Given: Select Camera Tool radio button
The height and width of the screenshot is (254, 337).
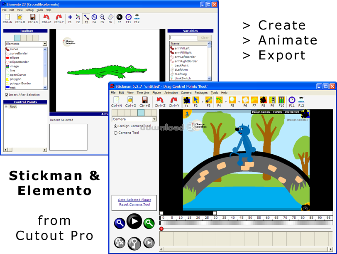Looking at the screenshot, I should point(115,133).
